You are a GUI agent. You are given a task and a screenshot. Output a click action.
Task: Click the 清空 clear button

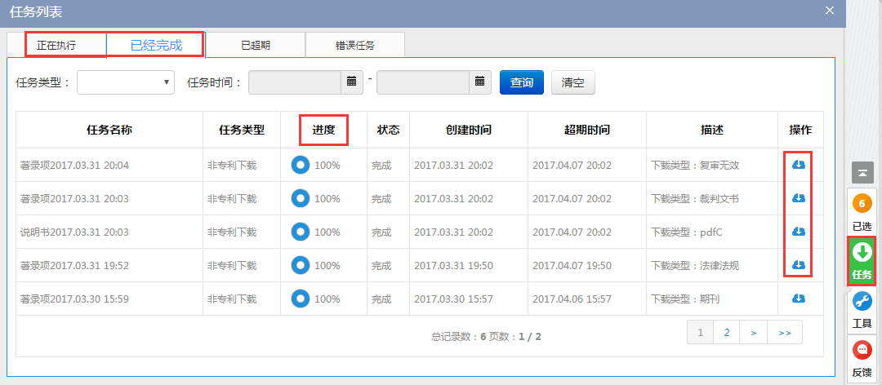(x=573, y=82)
